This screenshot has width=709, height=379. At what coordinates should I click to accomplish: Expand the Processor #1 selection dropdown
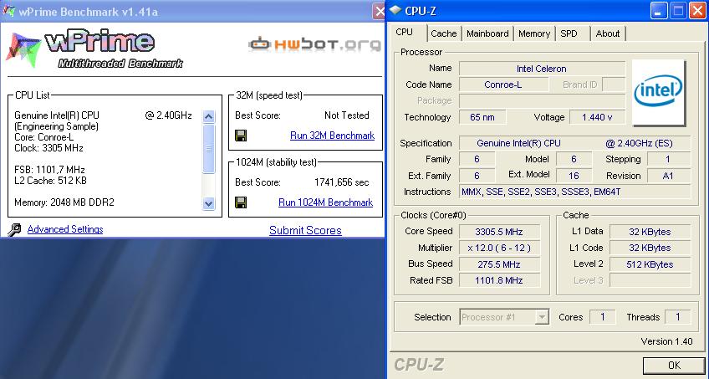click(541, 317)
